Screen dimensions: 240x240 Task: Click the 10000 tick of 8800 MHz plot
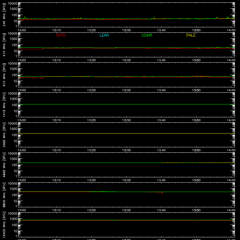13,184
